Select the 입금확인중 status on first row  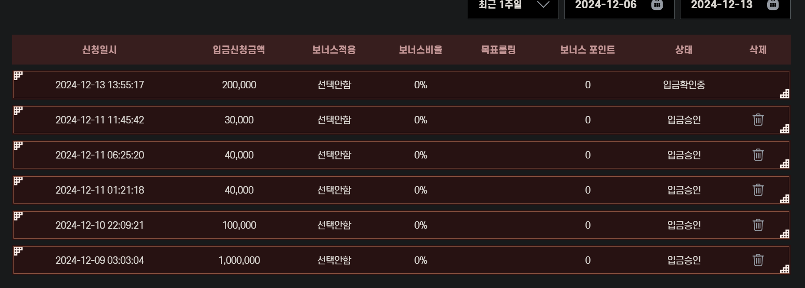pyautogui.click(x=684, y=85)
